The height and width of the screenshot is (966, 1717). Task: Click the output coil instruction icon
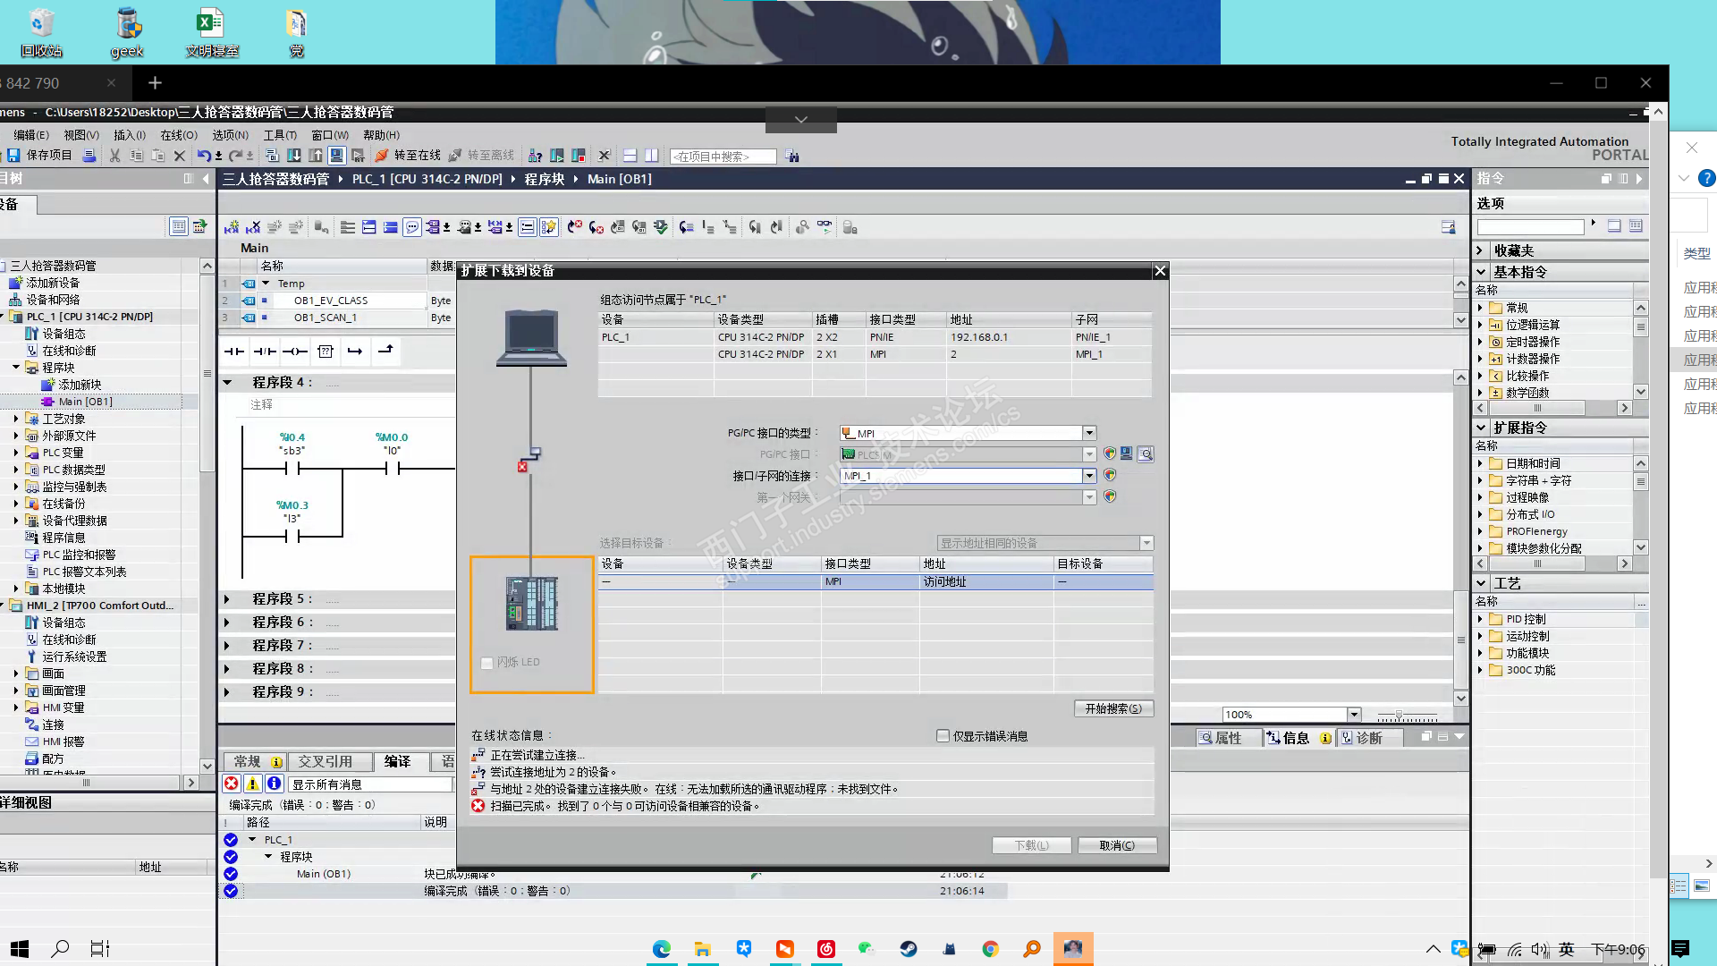pos(295,352)
